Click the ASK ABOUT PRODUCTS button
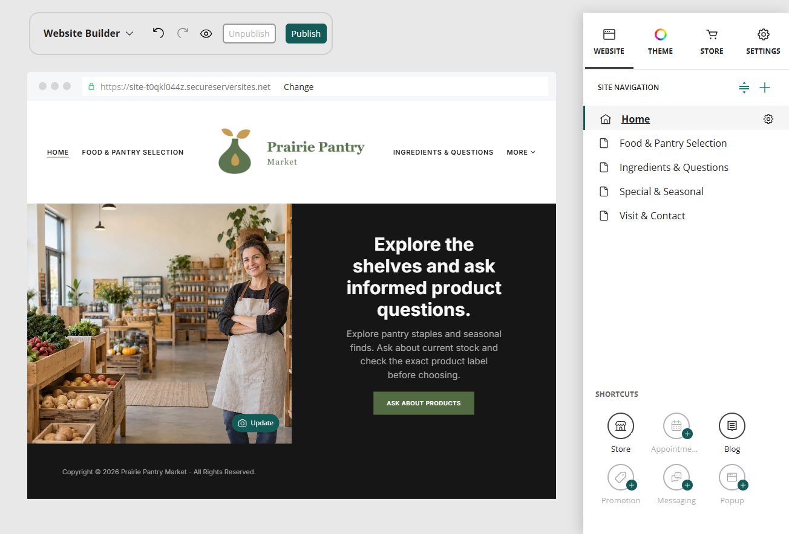The image size is (789, 534). click(x=424, y=403)
